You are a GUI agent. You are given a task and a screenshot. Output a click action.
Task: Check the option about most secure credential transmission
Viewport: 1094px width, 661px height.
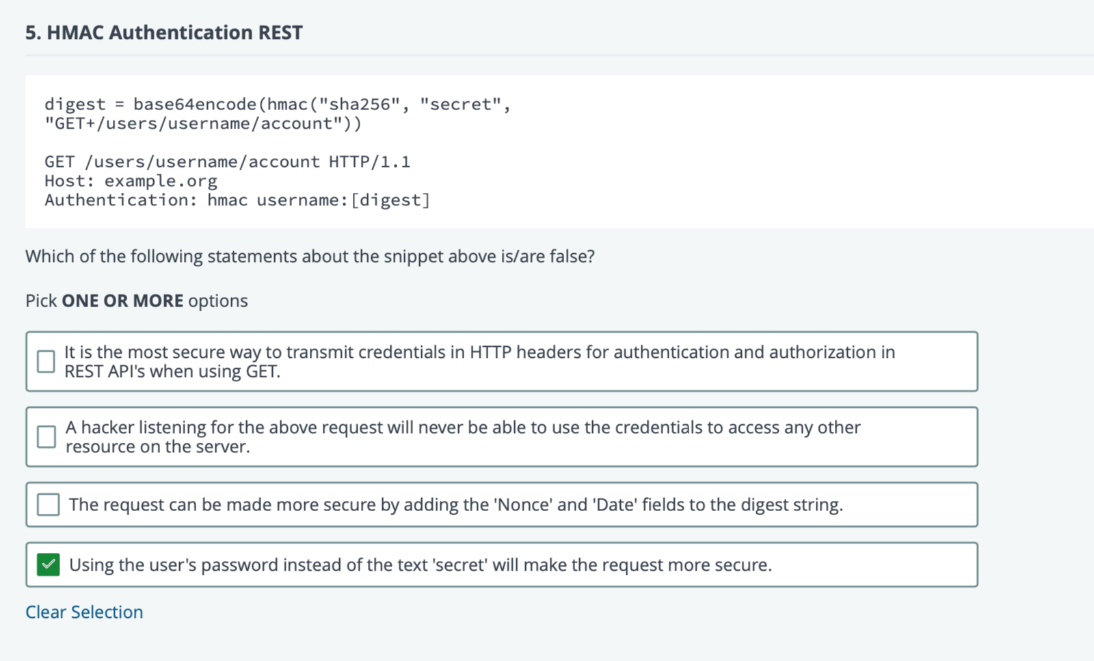46,361
